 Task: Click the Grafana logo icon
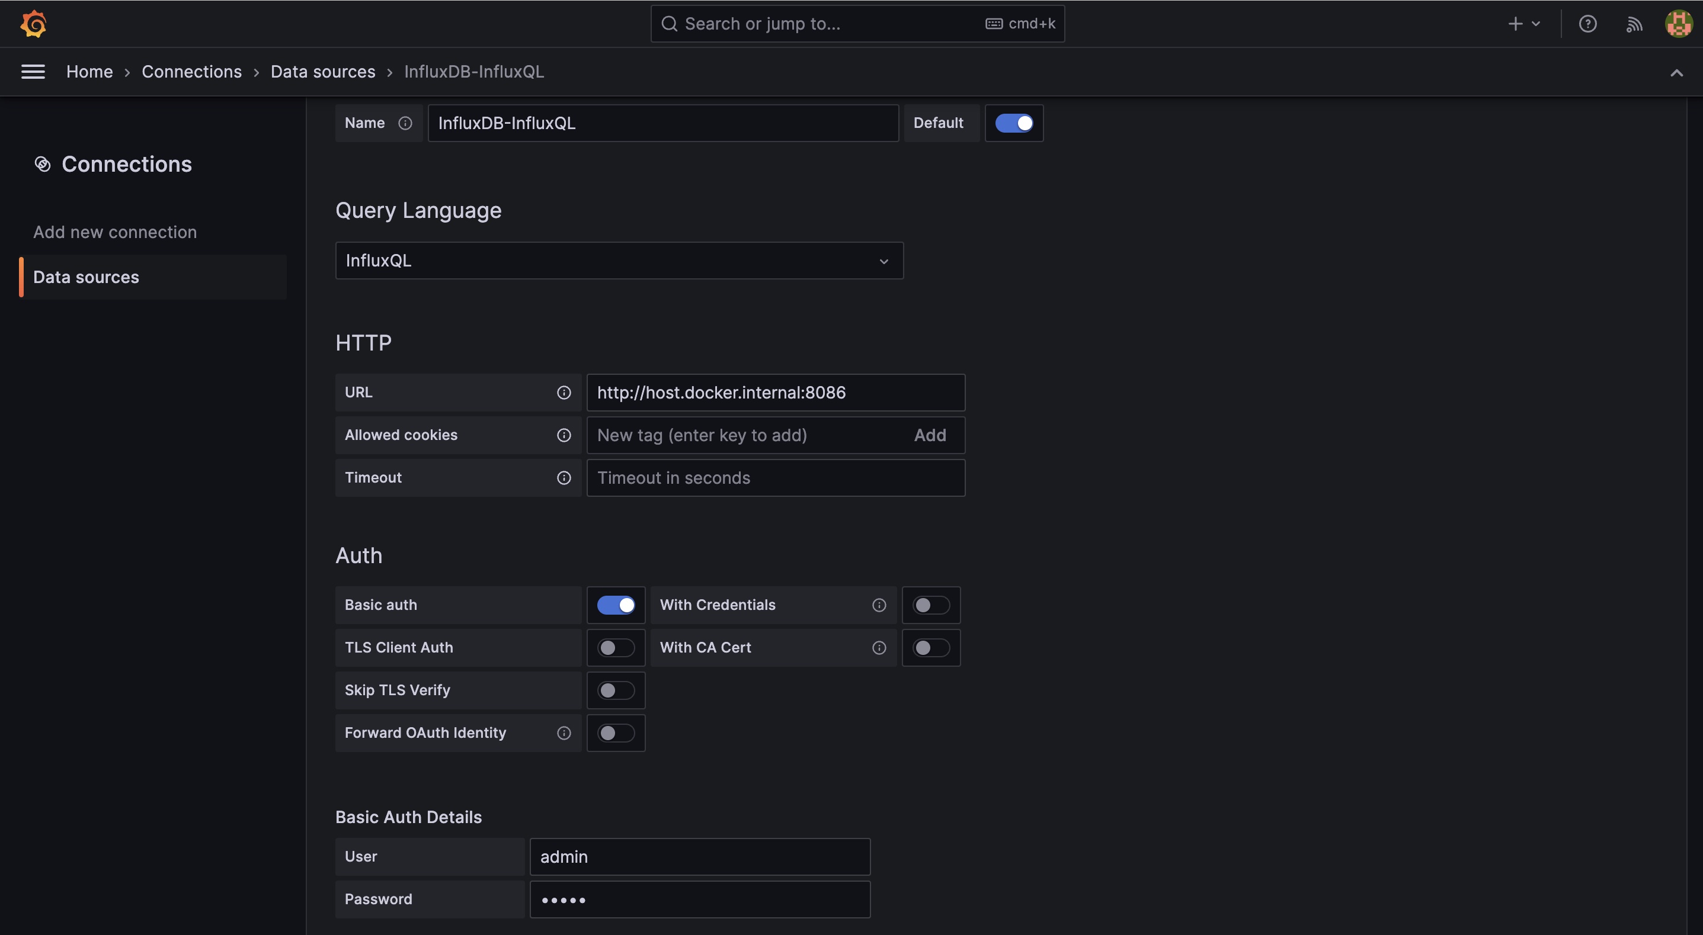(33, 24)
